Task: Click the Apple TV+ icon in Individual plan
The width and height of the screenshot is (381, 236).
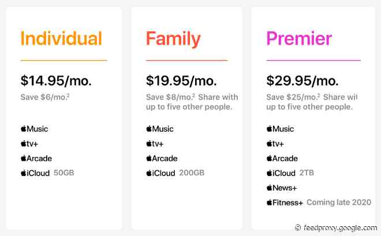Action: pyautogui.click(x=29, y=143)
